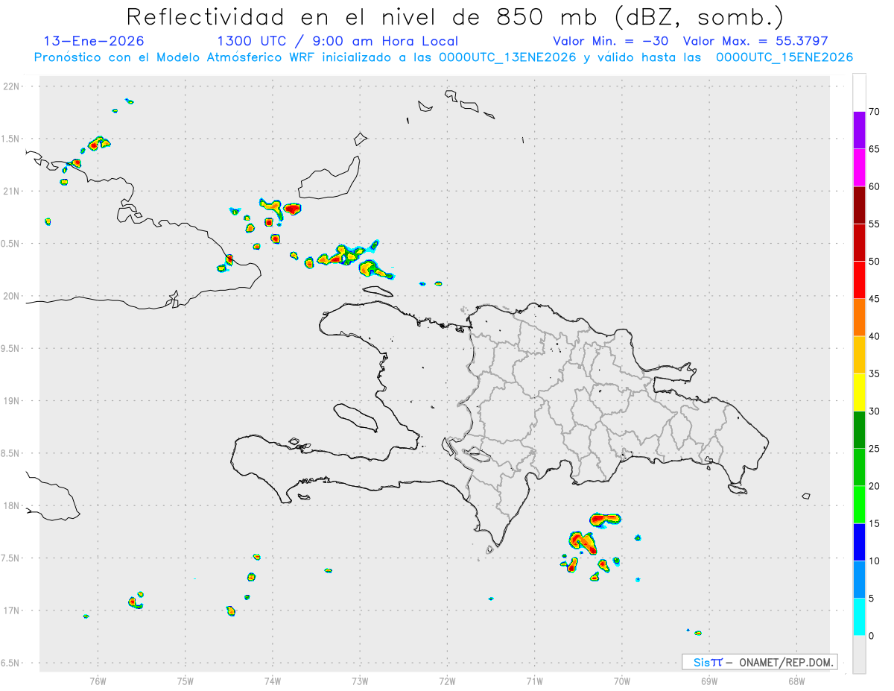Click the "Valor Min. = -30" readout
Image resolution: width=894 pixels, height=691 pixels.
click(x=610, y=41)
